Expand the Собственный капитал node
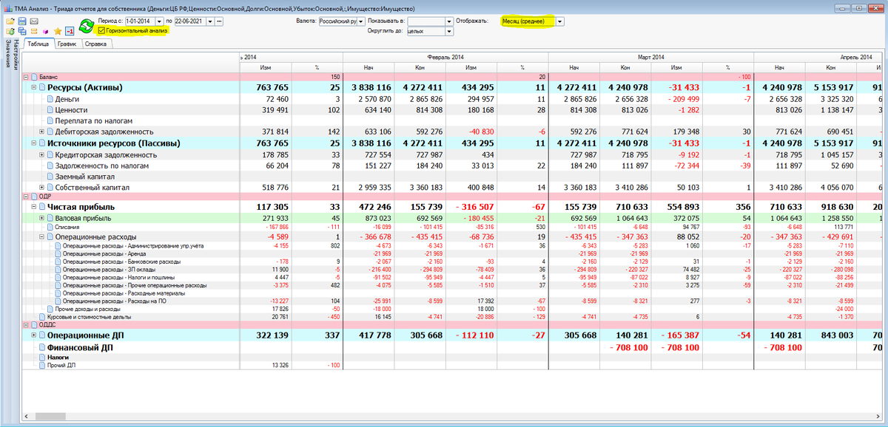This screenshot has height=427, width=888. click(x=41, y=188)
